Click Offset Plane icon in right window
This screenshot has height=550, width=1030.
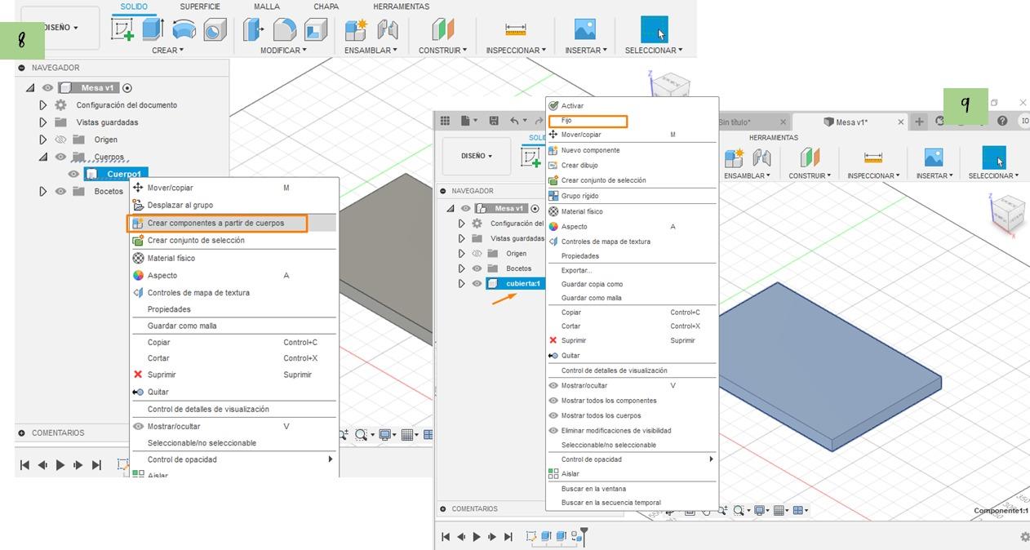tap(809, 157)
